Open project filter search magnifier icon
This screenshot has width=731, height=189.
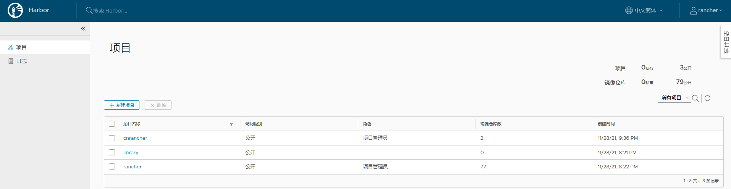tap(695, 98)
